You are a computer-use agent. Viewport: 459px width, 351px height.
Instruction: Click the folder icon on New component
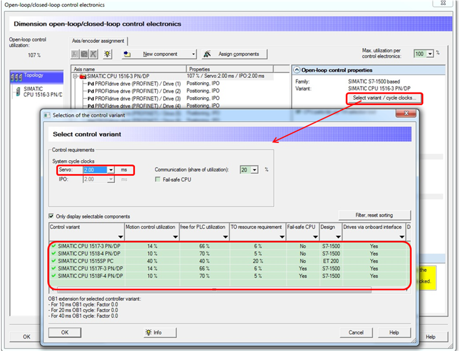(x=127, y=54)
